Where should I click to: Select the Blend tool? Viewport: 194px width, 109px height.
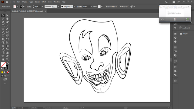(7, 49)
